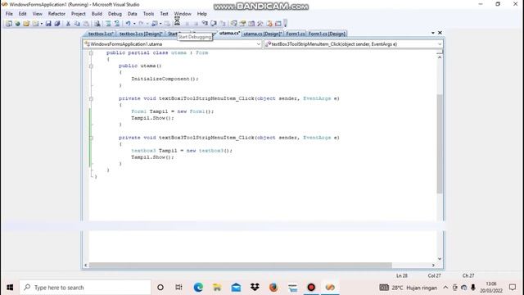This screenshot has width=524, height=295.
Task: Open active files list dropdown arrow
Action: point(433,33)
